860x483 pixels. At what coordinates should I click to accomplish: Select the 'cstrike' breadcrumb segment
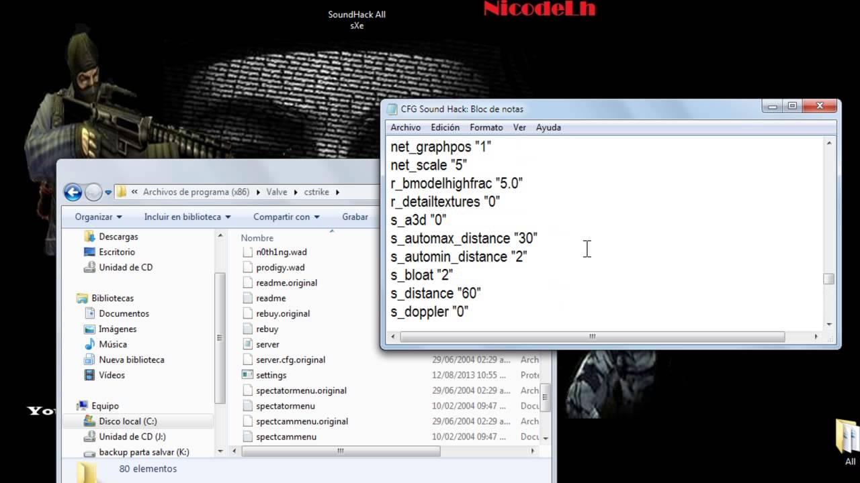coord(316,192)
